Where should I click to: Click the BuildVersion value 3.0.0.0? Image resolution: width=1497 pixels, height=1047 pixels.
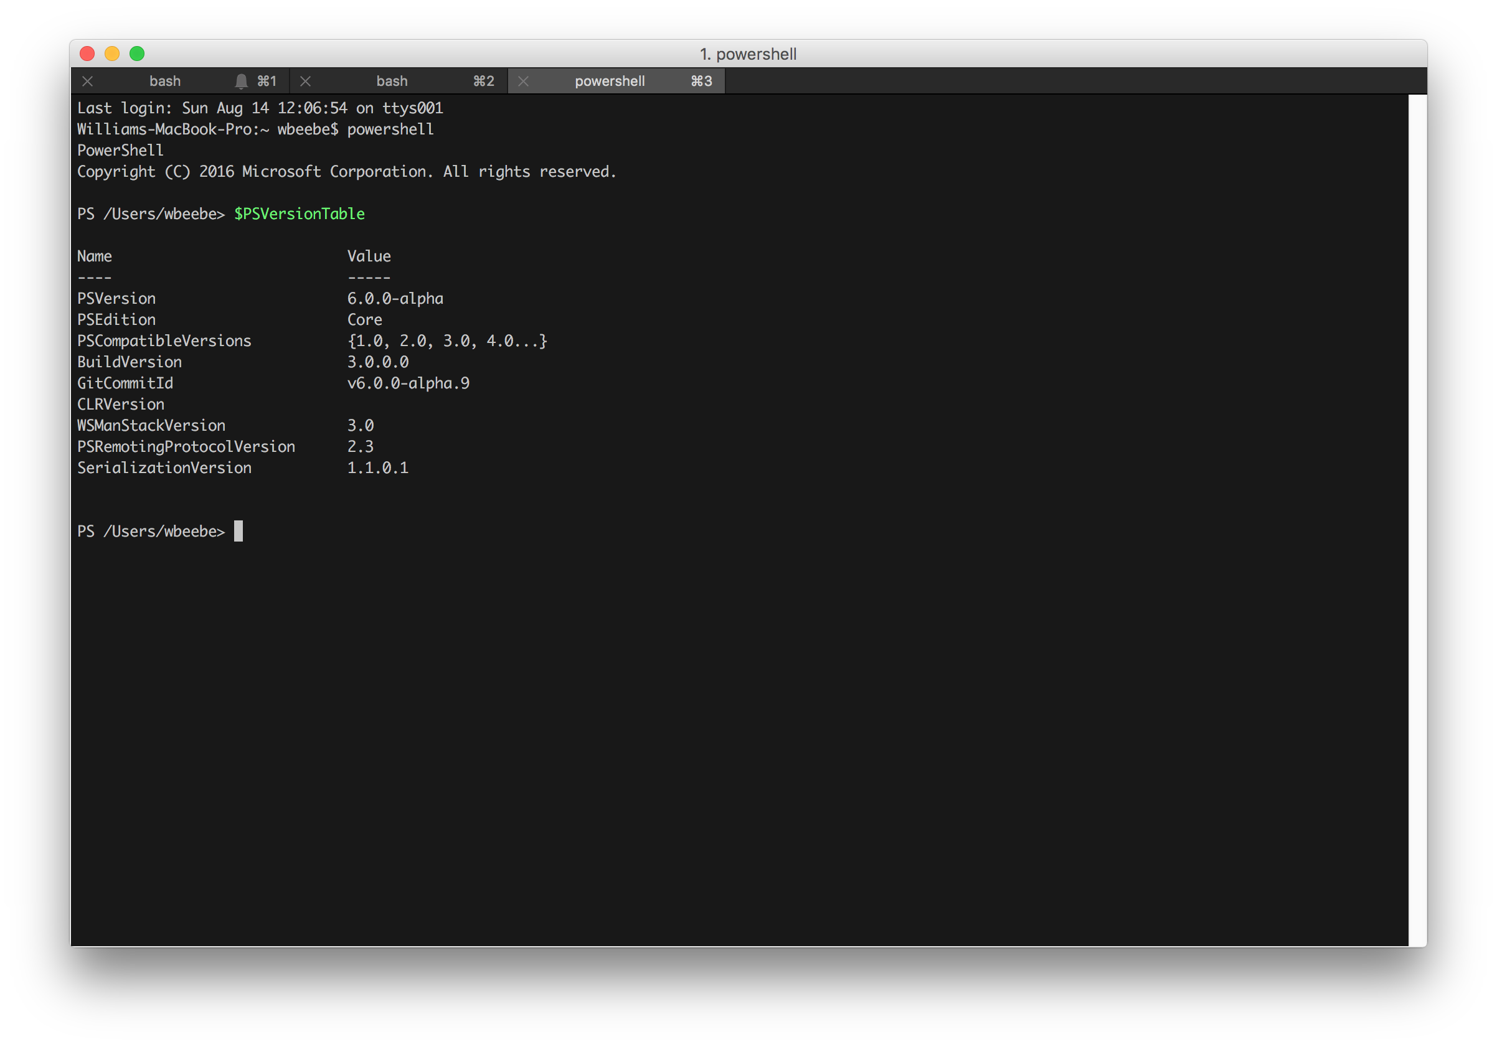click(377, 362)
